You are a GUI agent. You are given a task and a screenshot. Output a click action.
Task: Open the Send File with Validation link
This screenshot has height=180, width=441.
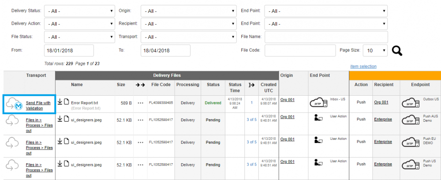[x=38, y=105]
